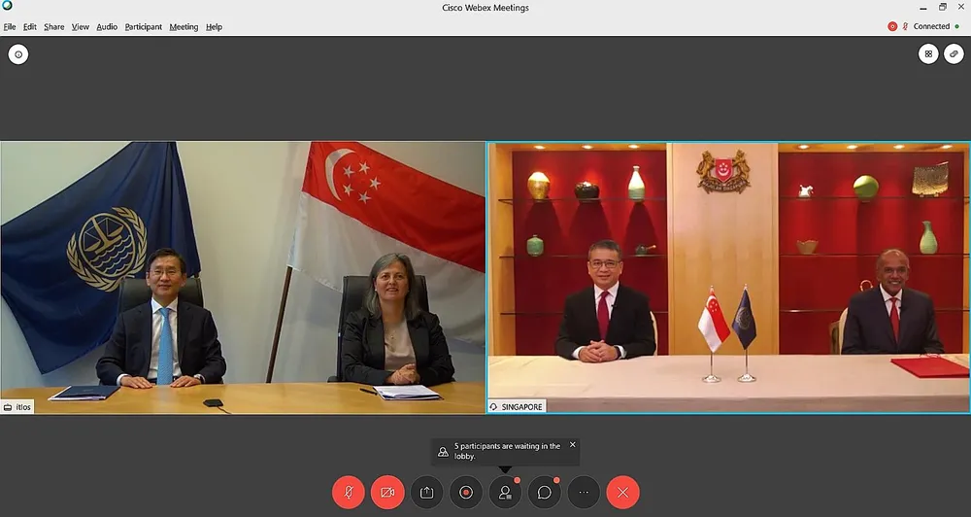Image resolution: width=971 pixels, height=517 pixels.
Task: Open the File menu
Action: tap(10, 26)
